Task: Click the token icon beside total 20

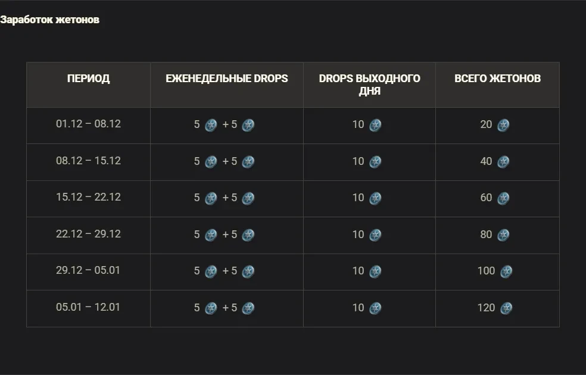Action: 503,125
